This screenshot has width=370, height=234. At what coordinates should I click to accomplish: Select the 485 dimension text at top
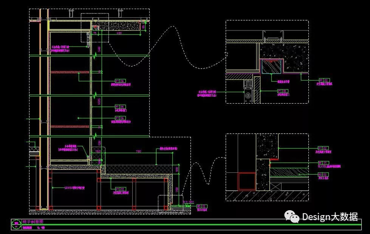[x=119, y=33]
